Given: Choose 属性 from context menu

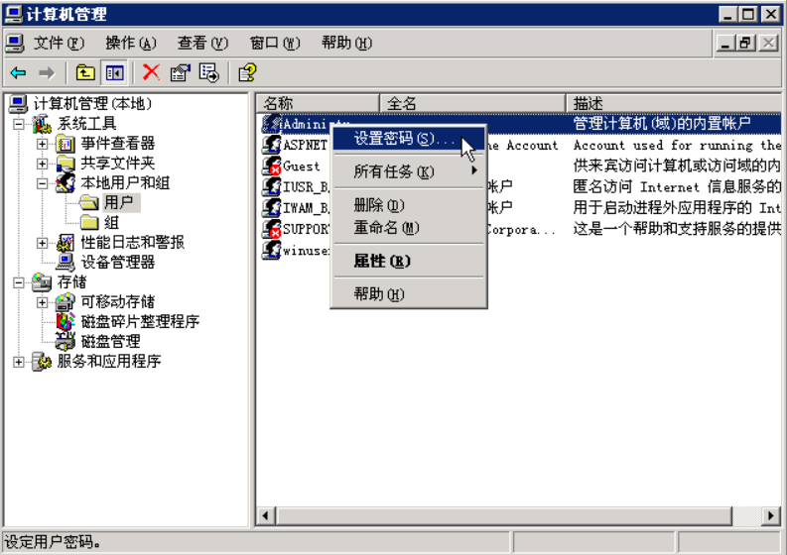Looking at the screenshot, I should coord(409,261).
